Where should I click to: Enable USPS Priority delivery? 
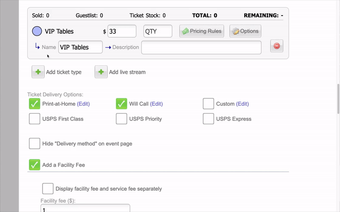pos(122,119)
